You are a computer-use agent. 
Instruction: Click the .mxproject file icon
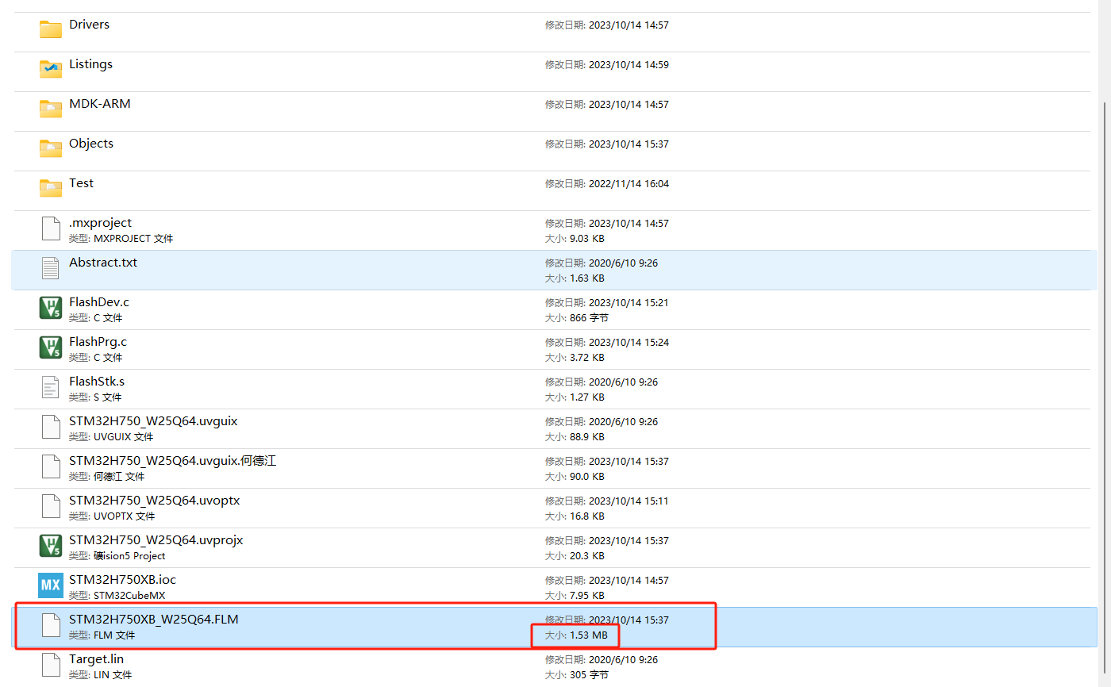[51, 228]
